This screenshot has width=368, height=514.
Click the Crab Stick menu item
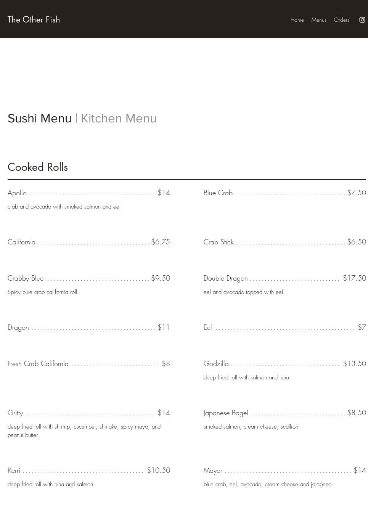click(x=219, y=242)
